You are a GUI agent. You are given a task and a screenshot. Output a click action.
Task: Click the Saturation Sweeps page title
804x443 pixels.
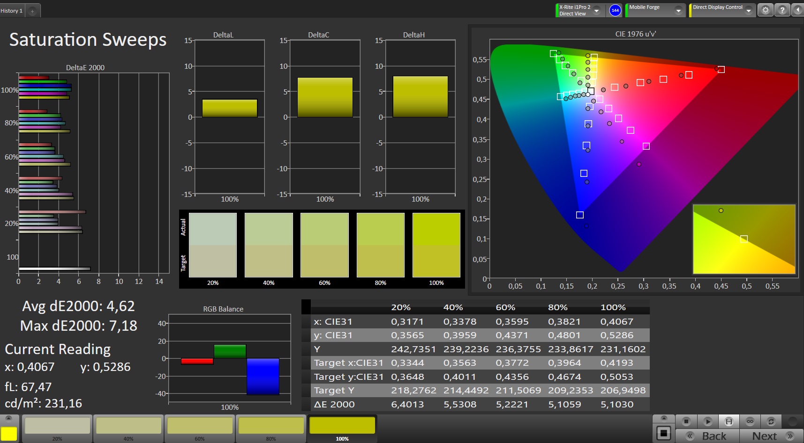pyautogui.click(x=88, y=40)
